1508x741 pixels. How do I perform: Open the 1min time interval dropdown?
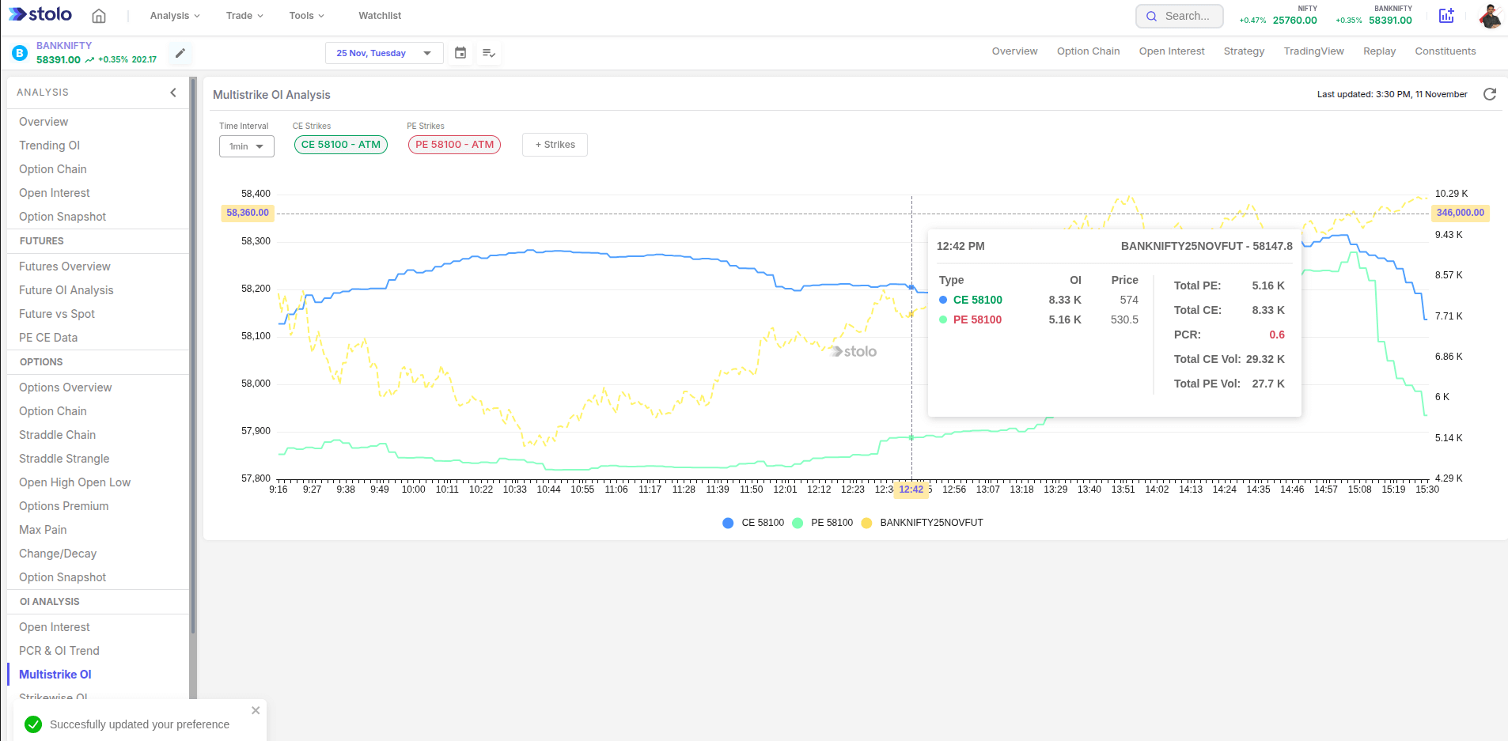tap(246, 146)
